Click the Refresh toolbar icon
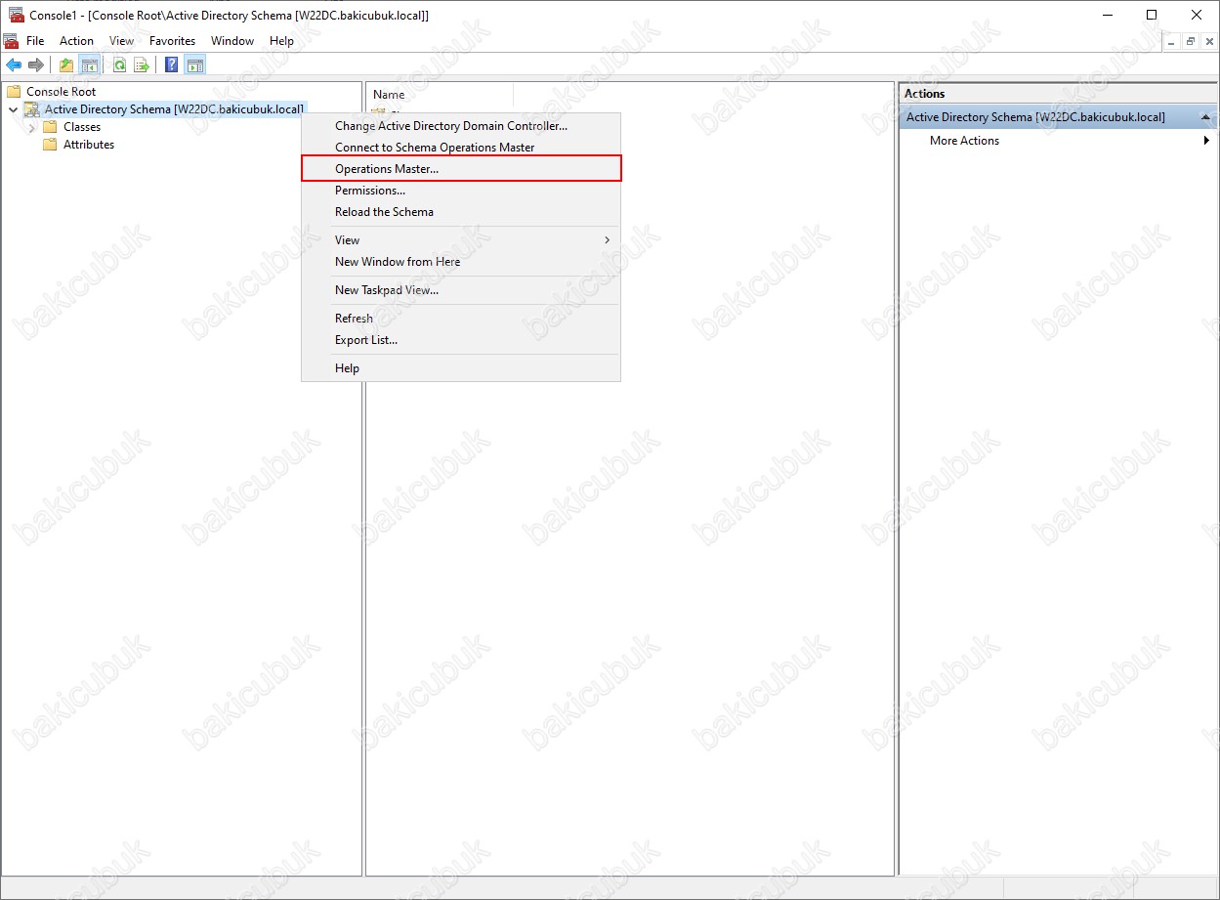The width and height of the screenshot is (1220, 900). [119, 65]
